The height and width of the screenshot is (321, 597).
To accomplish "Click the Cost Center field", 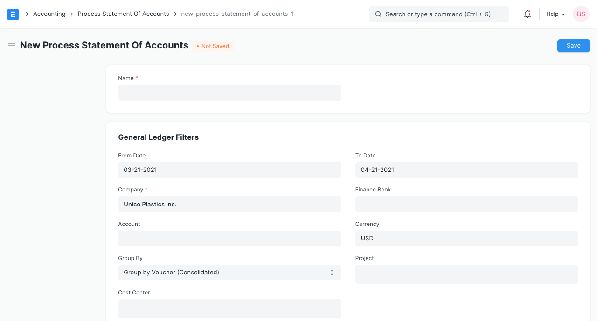I will tap(229, 308).
